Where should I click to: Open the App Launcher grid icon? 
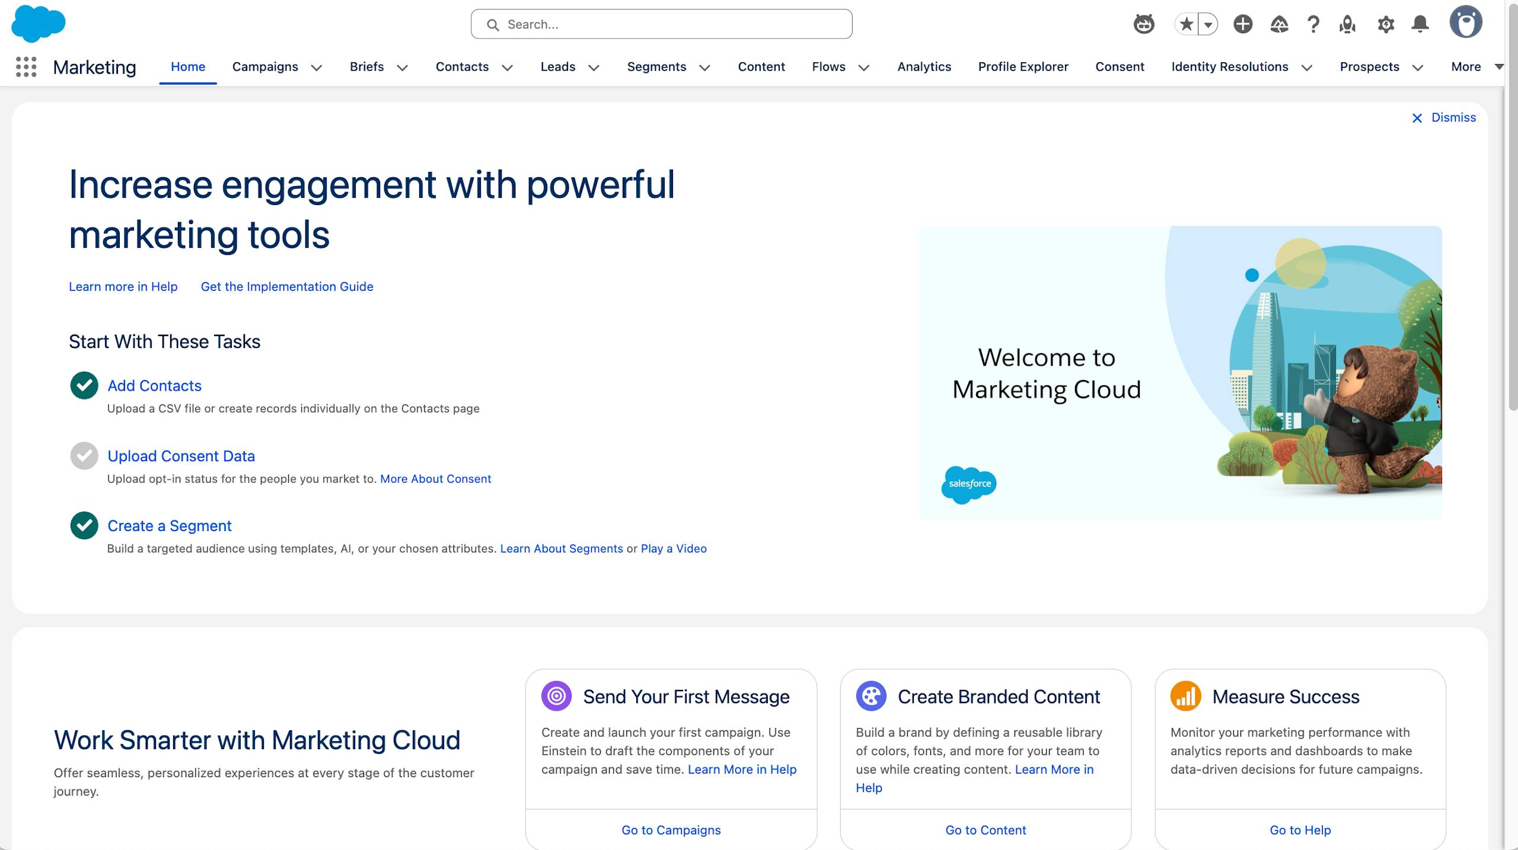click(x=25, y=67)
